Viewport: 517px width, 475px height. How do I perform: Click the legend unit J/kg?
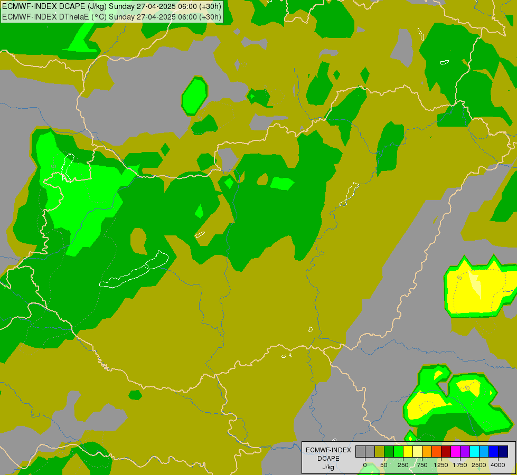click(328, 467)
